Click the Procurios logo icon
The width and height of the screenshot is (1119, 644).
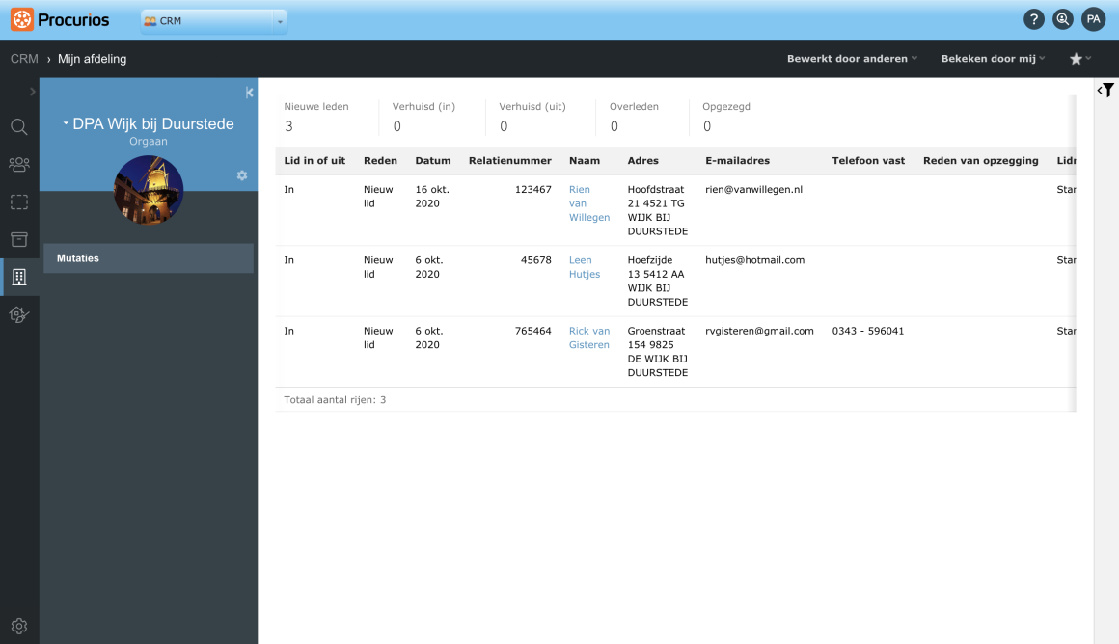coord(22,19)
